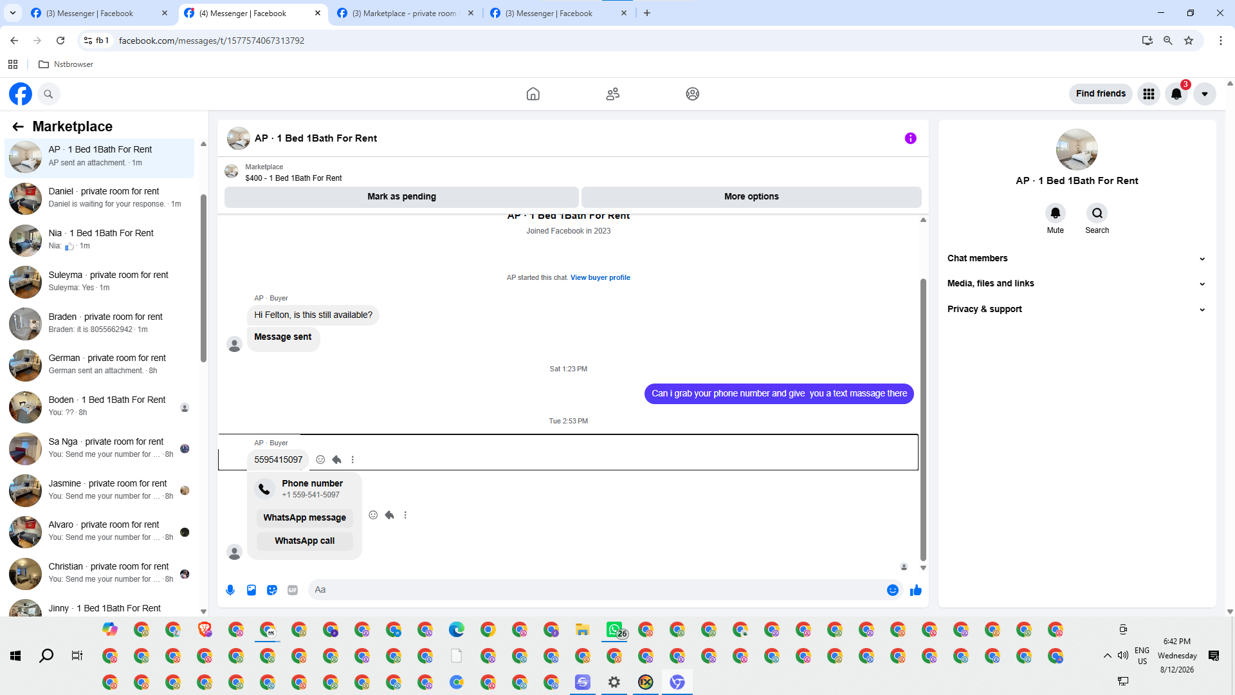
Task: Click the Mark as pending button
Action: [x=401, y=197]
